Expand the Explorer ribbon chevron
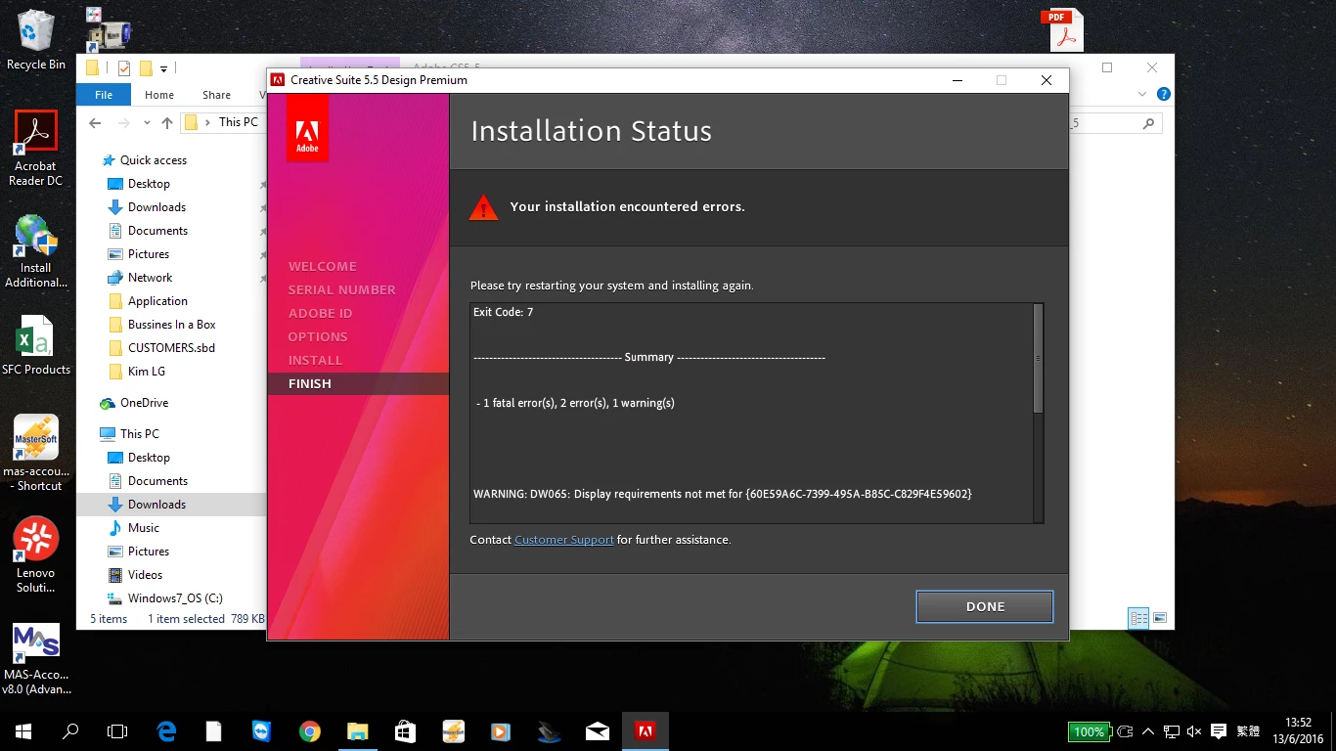The image size is (1336, 751). point(1143,95)
